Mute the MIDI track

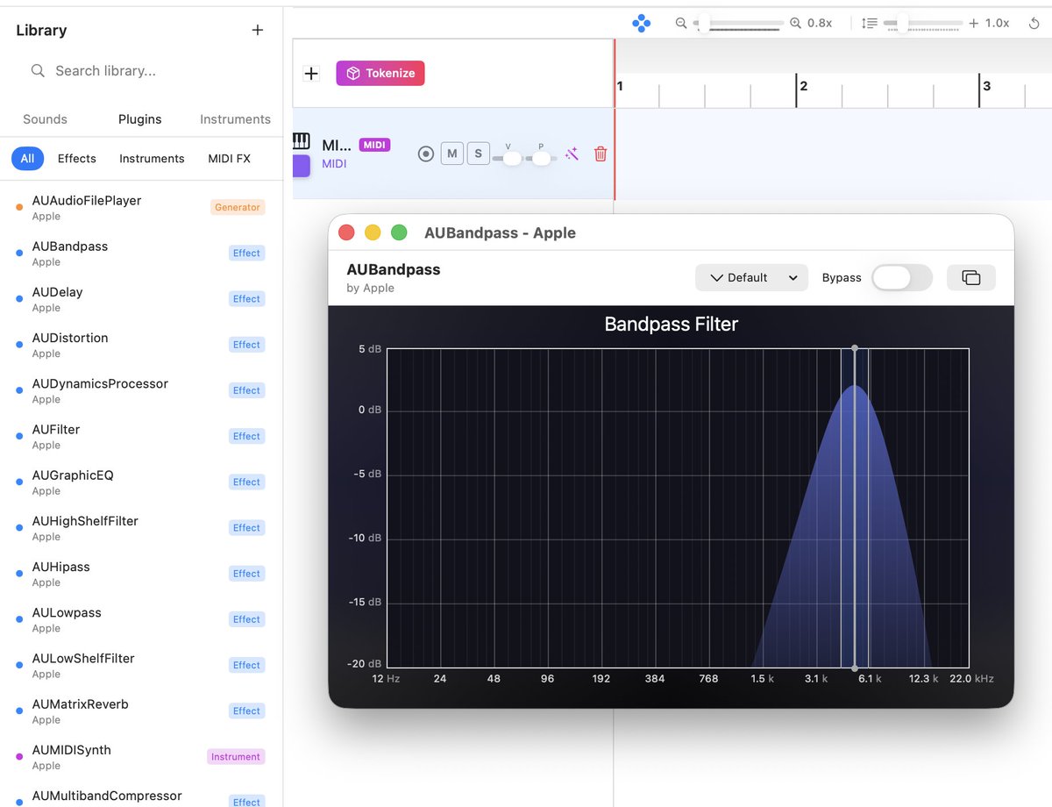pos(451,153)
